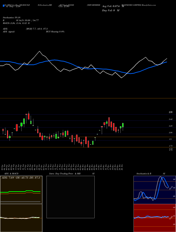
Task: Click the '(MGR) 7.7, 43.8, 37.5' ADX values
Action: [x=37, y=29]
